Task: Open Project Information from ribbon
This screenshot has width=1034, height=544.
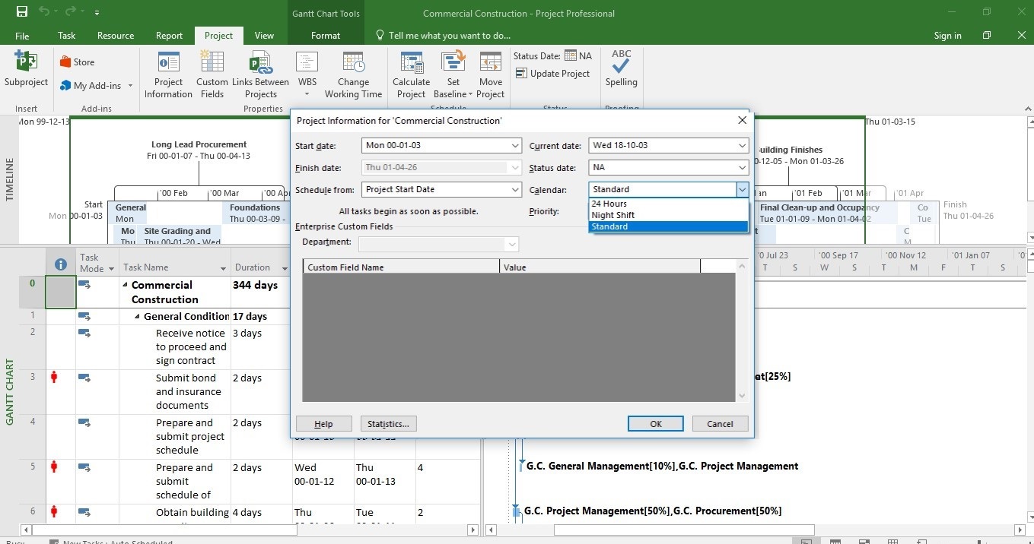Action: 168,75
